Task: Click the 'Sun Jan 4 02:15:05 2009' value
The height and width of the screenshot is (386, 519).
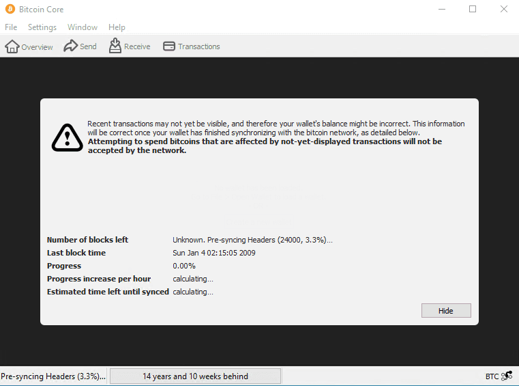Action: click(214, 253)
